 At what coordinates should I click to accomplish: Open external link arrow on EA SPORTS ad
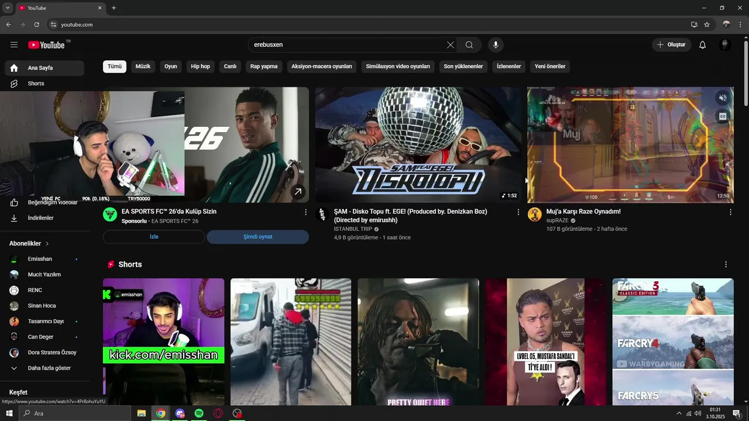(298, 192)
